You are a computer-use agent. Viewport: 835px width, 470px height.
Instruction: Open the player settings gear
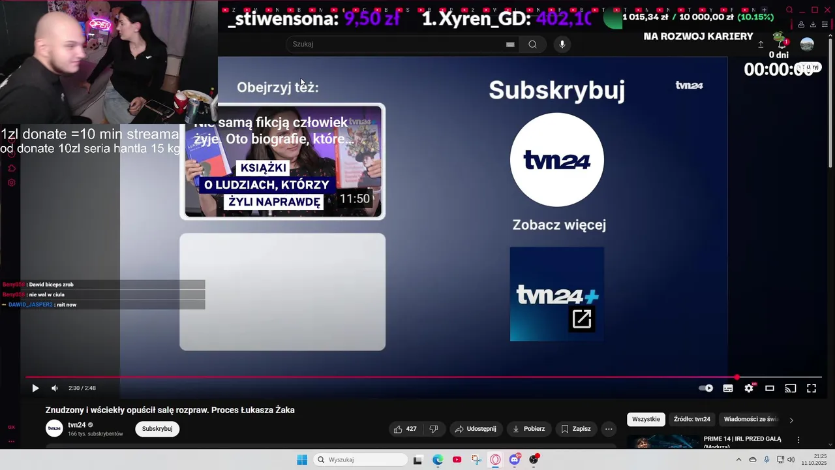click(x=749, y=388)
